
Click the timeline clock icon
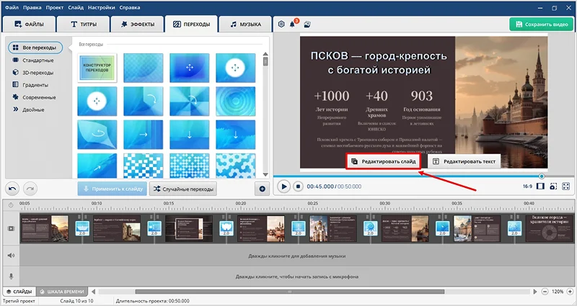point(11,205)
